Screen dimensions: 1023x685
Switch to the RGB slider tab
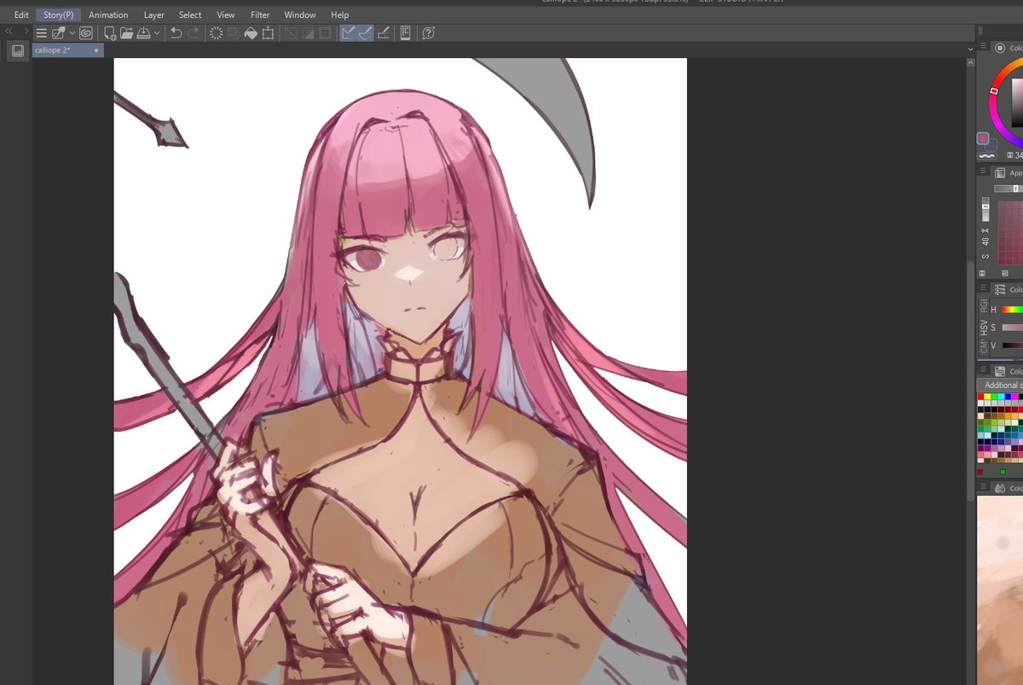coord(984,305)
